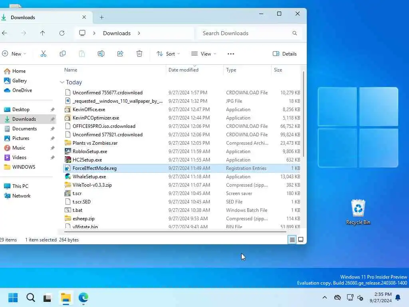Sort by Date modified column header

[195, 70]
